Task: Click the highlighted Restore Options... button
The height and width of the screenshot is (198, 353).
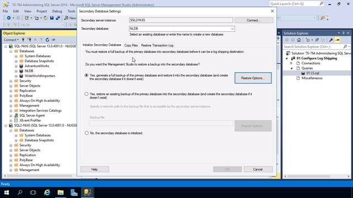Action: [253, 78]
